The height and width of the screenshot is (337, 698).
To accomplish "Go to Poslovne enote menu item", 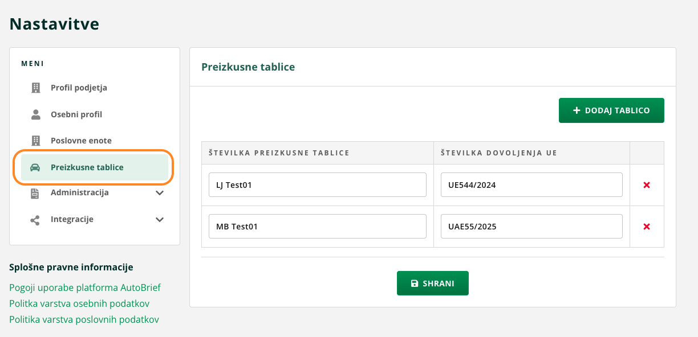I will 81,141.
